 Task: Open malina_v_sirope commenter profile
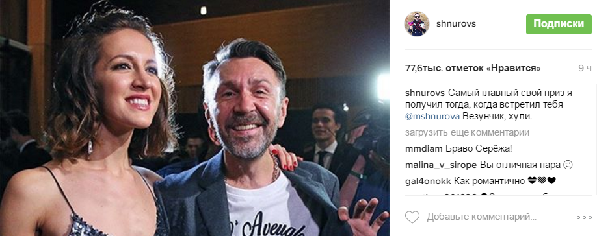pos(441,165)
